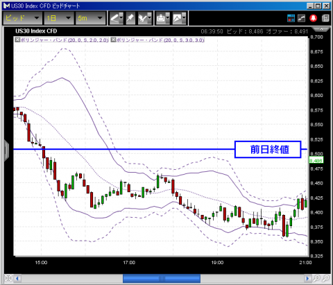Open the indicator tool icon
Image resolution: width=333 pixels, height=285 pixels.
click(144, 18)
